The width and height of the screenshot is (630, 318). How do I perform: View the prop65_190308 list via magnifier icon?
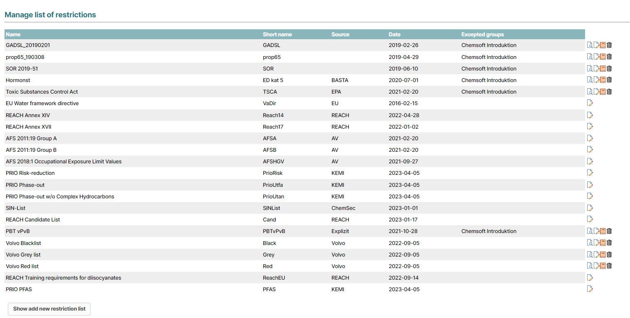coord(590,57)
